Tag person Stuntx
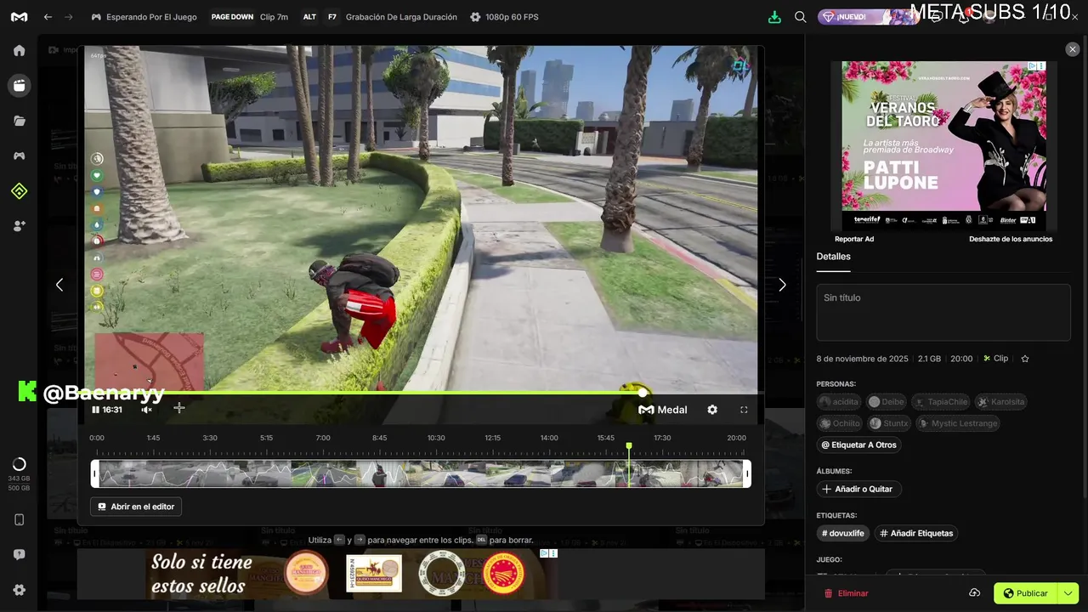The height and width of the screenshot is (612, 1088). (889, 423)
